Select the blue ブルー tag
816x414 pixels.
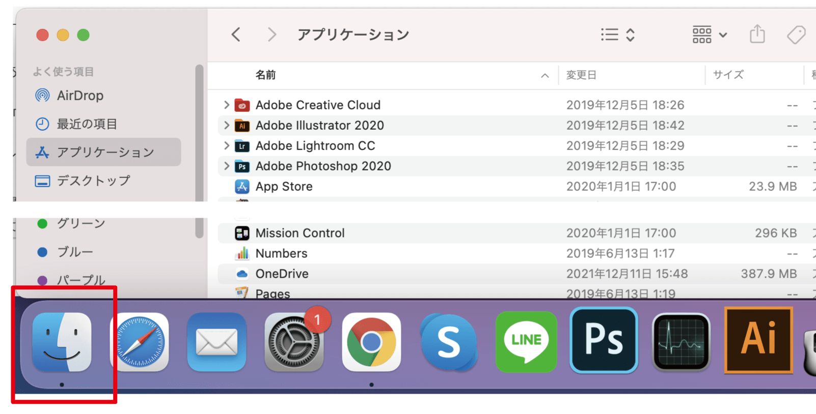(75, 252)
